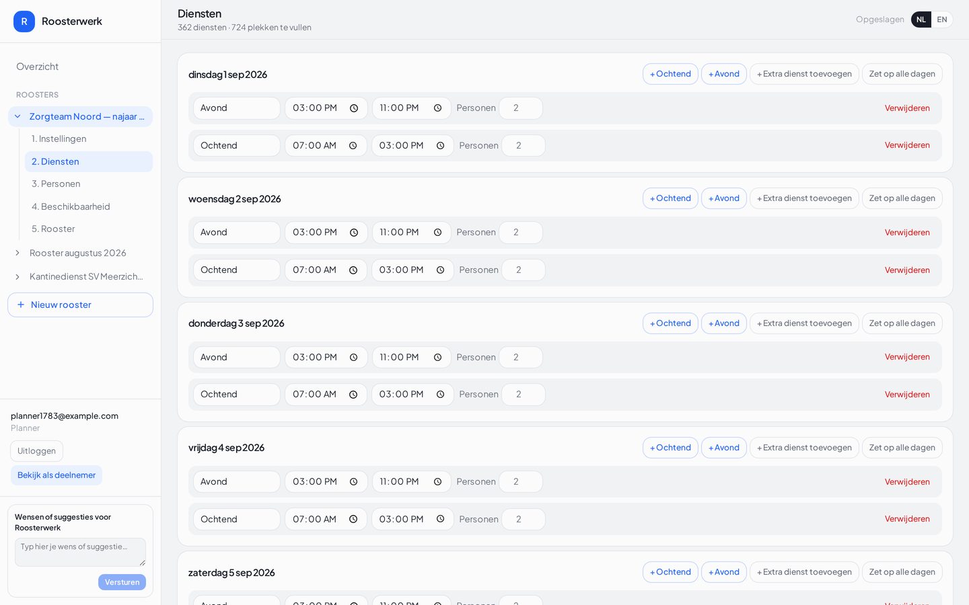Open clock picker for woensdag Avond end time
The image size is (969, 605).
coord(437,233)
